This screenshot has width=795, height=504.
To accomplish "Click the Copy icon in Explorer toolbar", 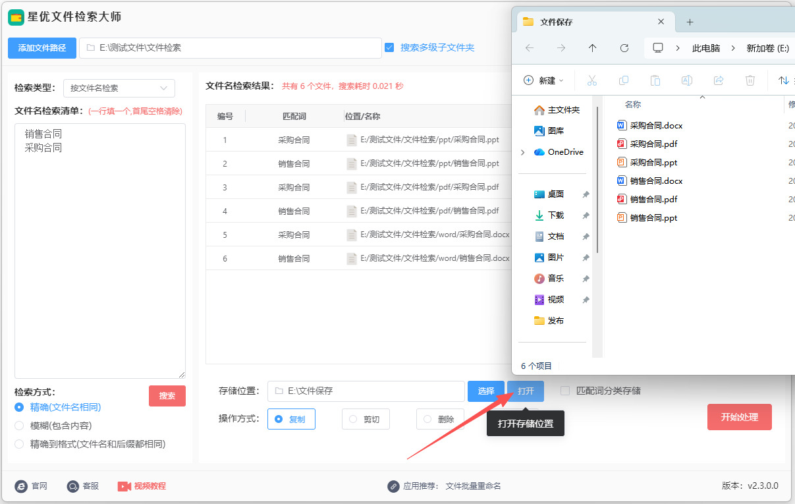I will coord(623,80).
